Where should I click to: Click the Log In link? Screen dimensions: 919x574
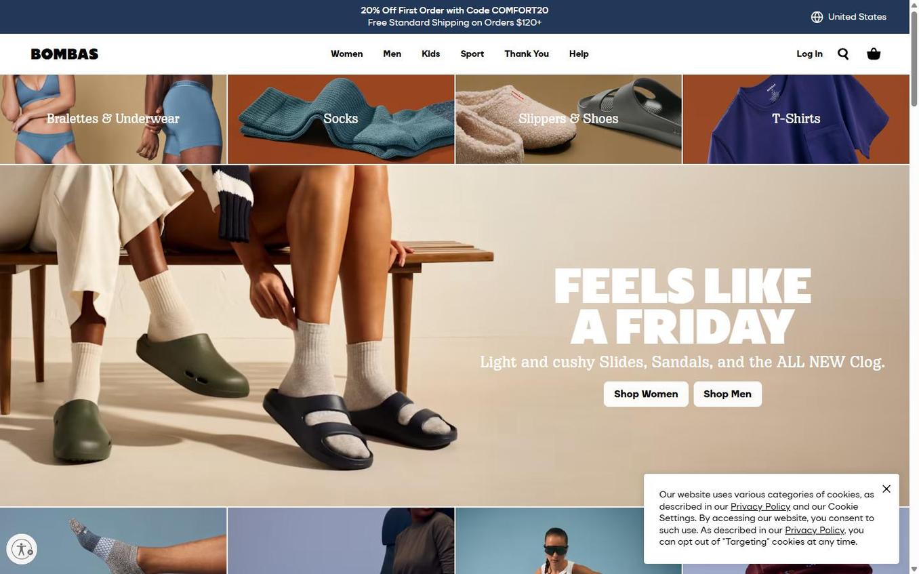[810, 54]
